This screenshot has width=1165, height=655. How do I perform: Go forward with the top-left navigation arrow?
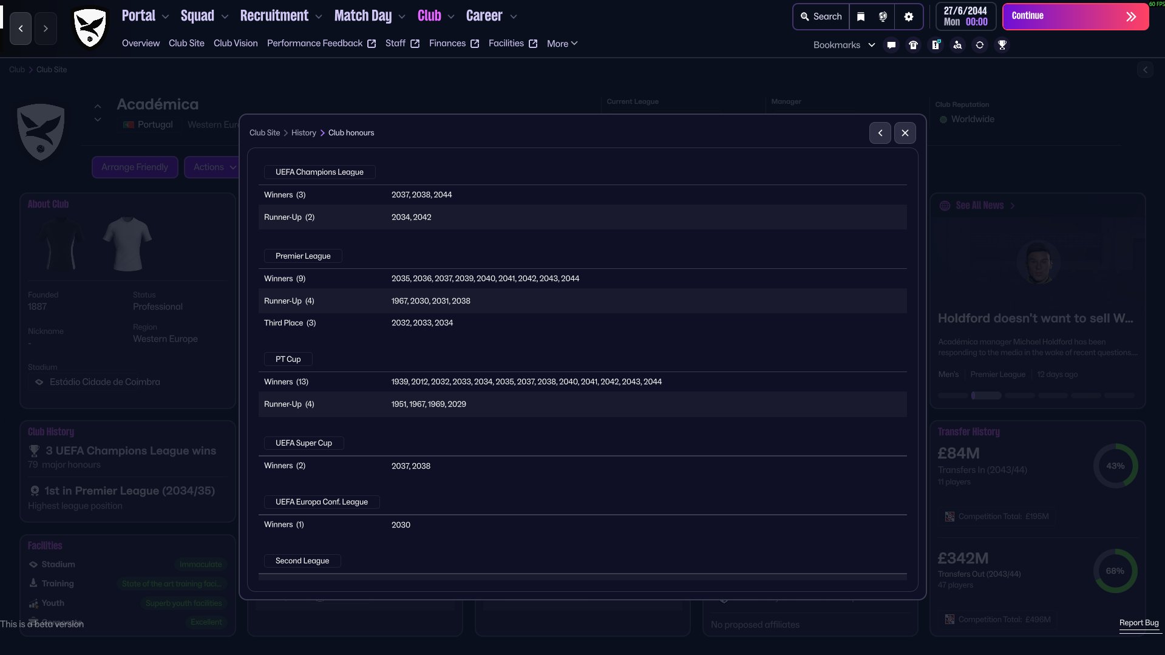(46, 29)
